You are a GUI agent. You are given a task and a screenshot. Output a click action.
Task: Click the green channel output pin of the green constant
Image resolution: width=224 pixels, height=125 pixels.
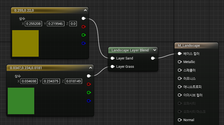[x=89, y=93]
